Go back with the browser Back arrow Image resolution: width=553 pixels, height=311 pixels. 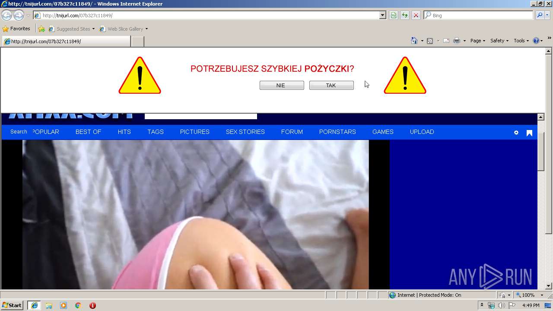point(7,15)
